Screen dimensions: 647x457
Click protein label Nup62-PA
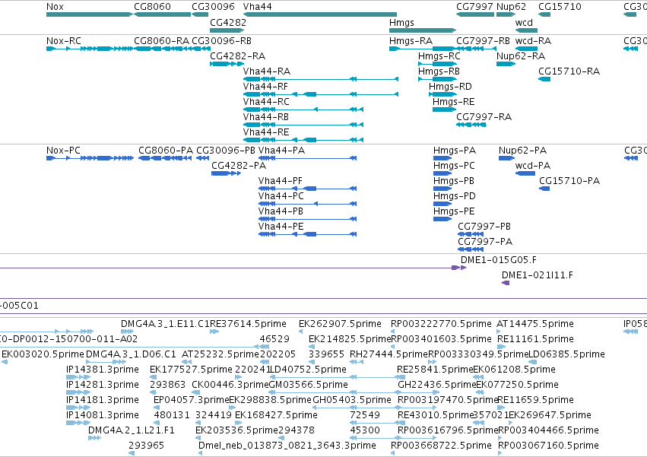pyautogui.click(x=522, y=151)
